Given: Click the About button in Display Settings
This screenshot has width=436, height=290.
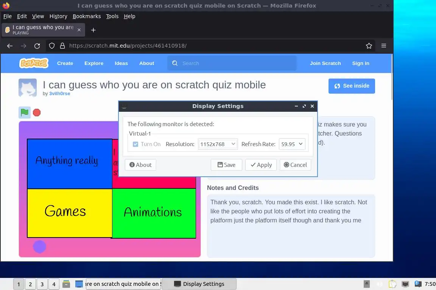Looking at the screenshot, I should tap(140, 165).
